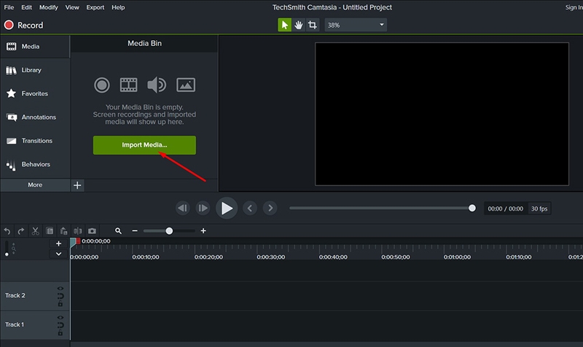The image size is (583, 347).
Task: Click the 0:00:30;00 mark on timeline ruler
Action: 270,257
